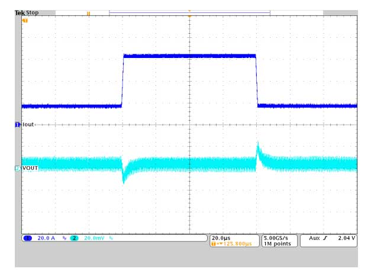The width and height of the screenshot is (371, 275).
Task: Click the 20.0mV channel 2 scale readout
Action: point(93,238)
